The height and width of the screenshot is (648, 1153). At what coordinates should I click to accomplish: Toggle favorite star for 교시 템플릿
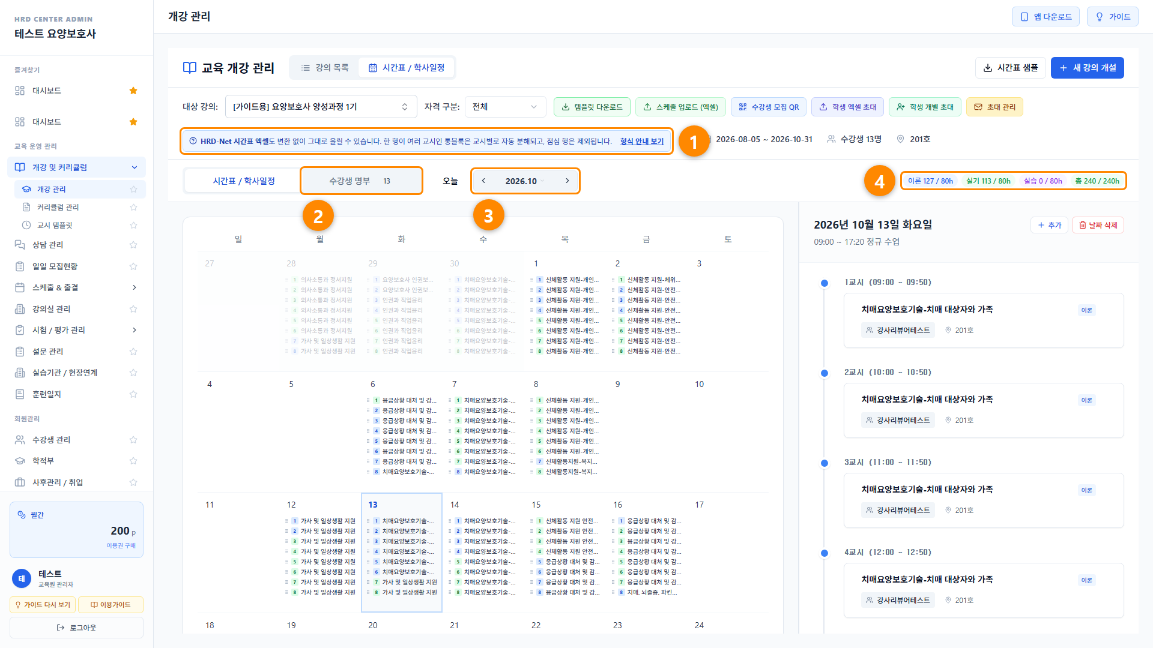point(133,225)
